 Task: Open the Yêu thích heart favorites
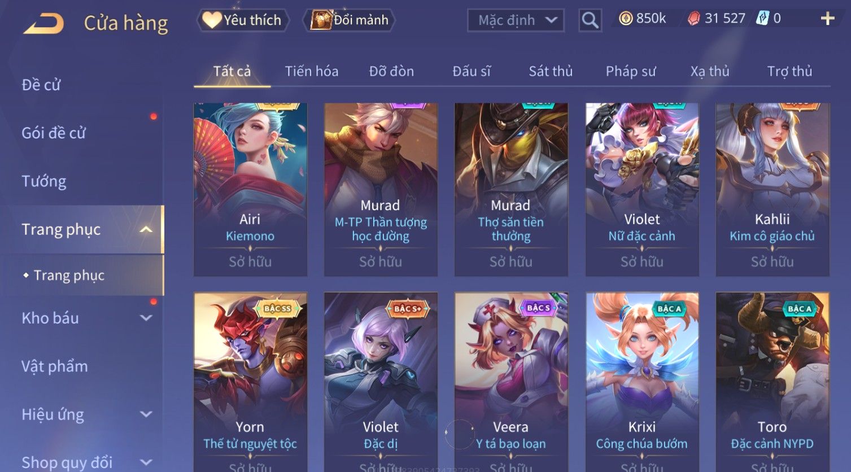click(243, 20)
